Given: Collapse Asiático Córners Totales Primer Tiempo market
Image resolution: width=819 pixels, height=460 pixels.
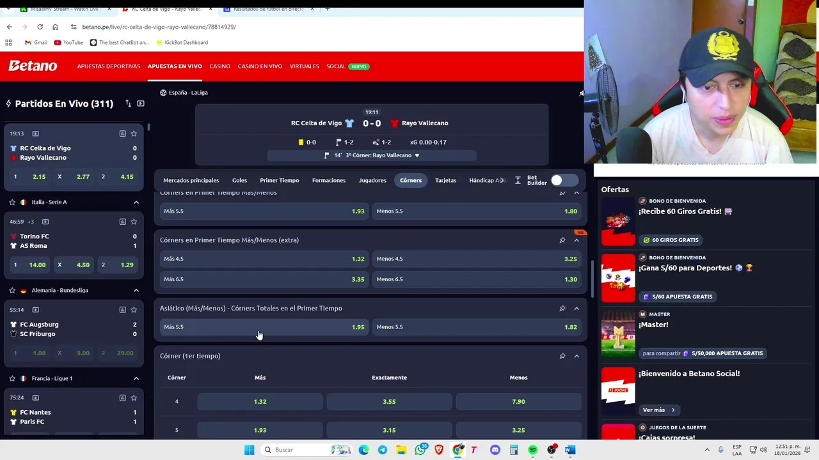Looking at the screenshot, I should [x=576, y=309].
